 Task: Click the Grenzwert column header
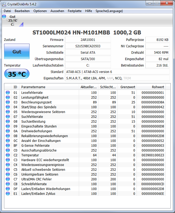127,87
